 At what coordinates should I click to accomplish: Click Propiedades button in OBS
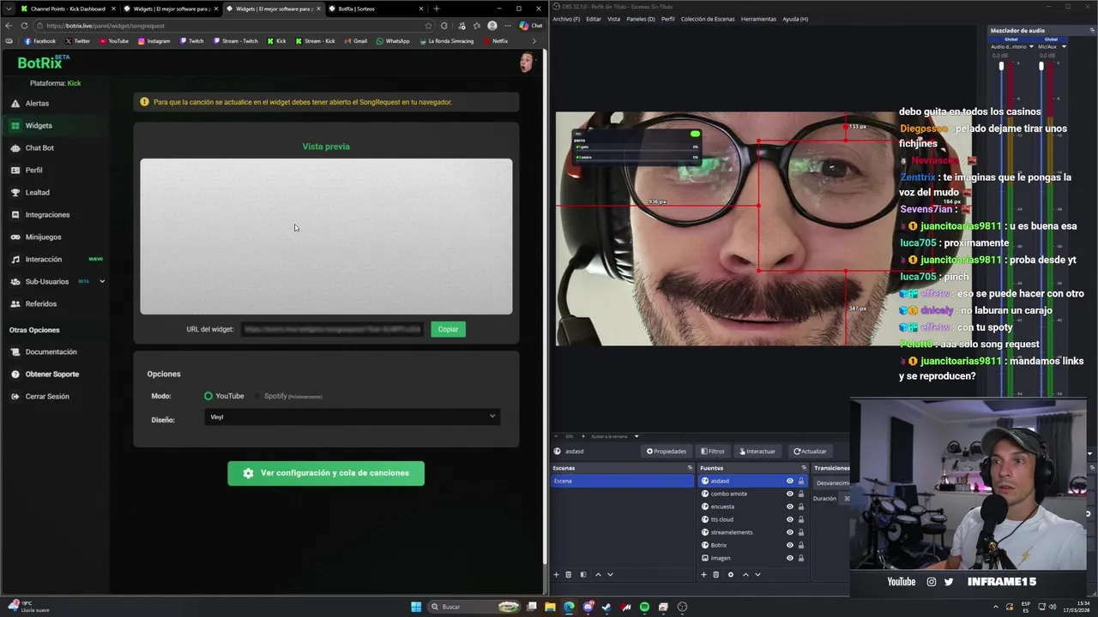tap(667, 451)
